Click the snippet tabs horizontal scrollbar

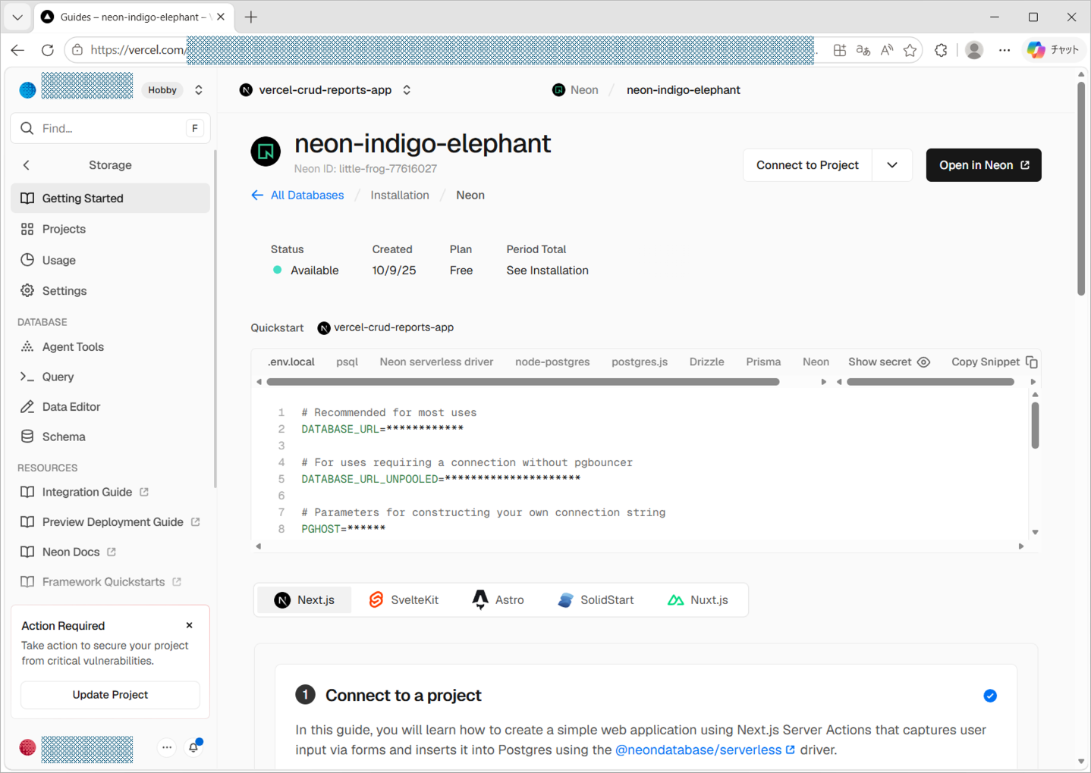tap(523, 382)
